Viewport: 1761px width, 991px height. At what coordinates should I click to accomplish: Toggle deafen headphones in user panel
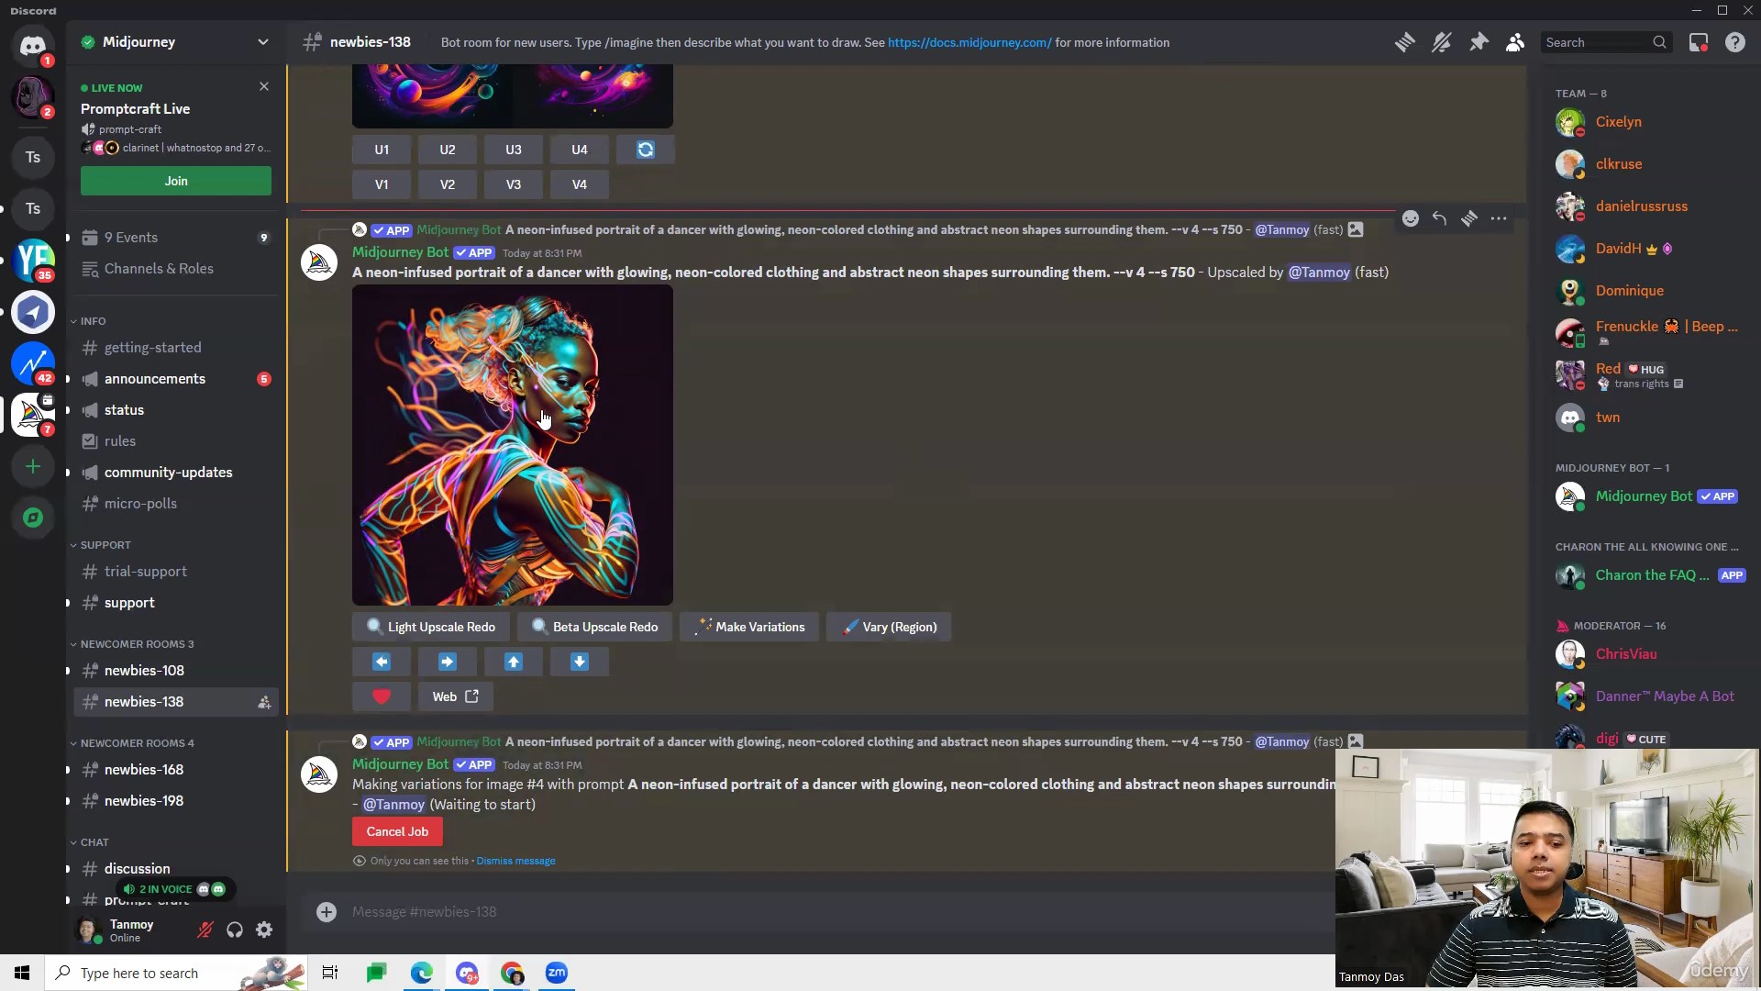click(x=235, y=930)
